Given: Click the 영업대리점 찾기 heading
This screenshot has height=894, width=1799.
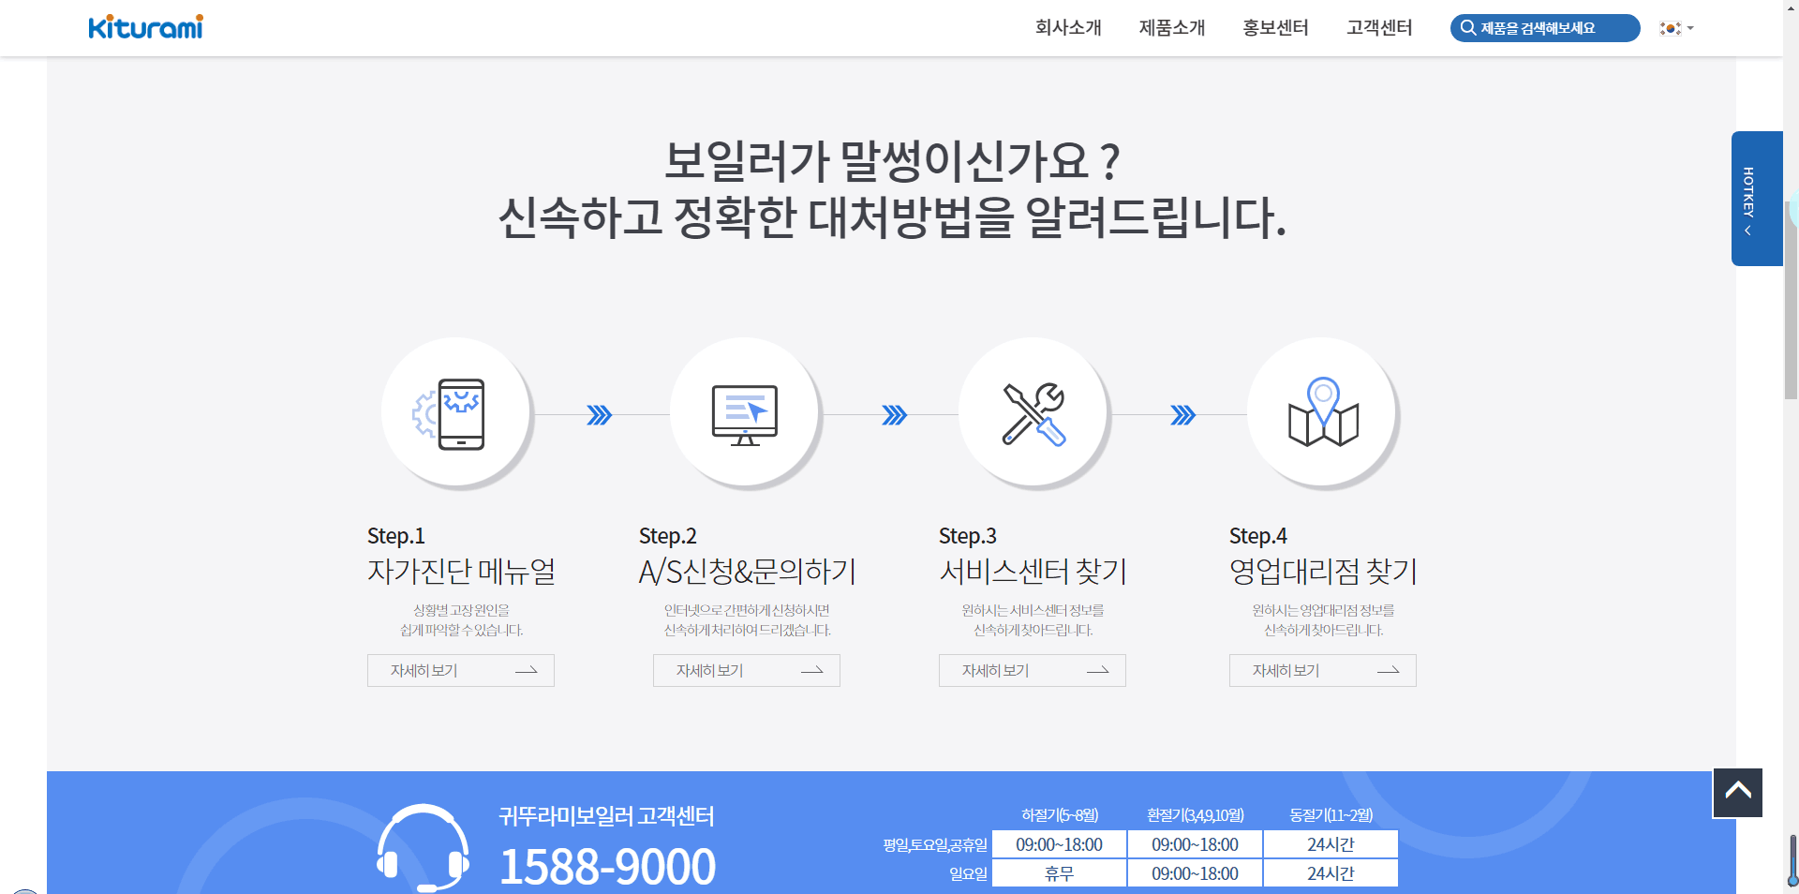Looking at the screenshot, I should pyautogui.click(x=1323, y=571).
